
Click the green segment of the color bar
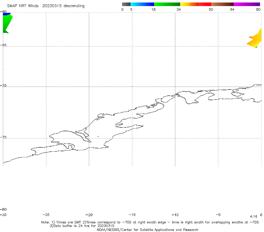coord(167,4)
